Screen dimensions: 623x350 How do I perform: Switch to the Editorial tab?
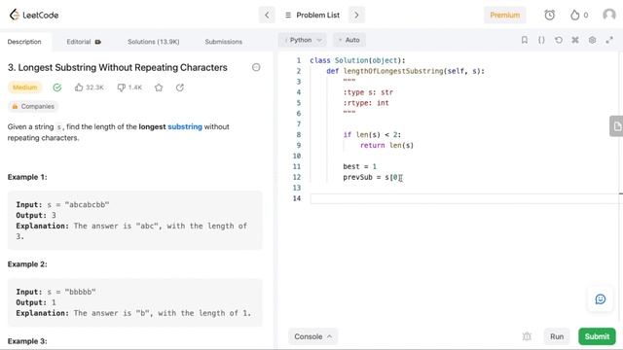(x=84, y=42)
